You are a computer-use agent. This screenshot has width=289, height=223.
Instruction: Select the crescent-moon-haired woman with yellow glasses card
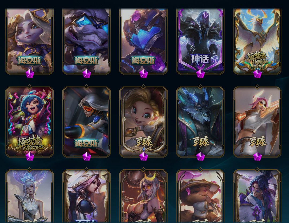point(143,196)
